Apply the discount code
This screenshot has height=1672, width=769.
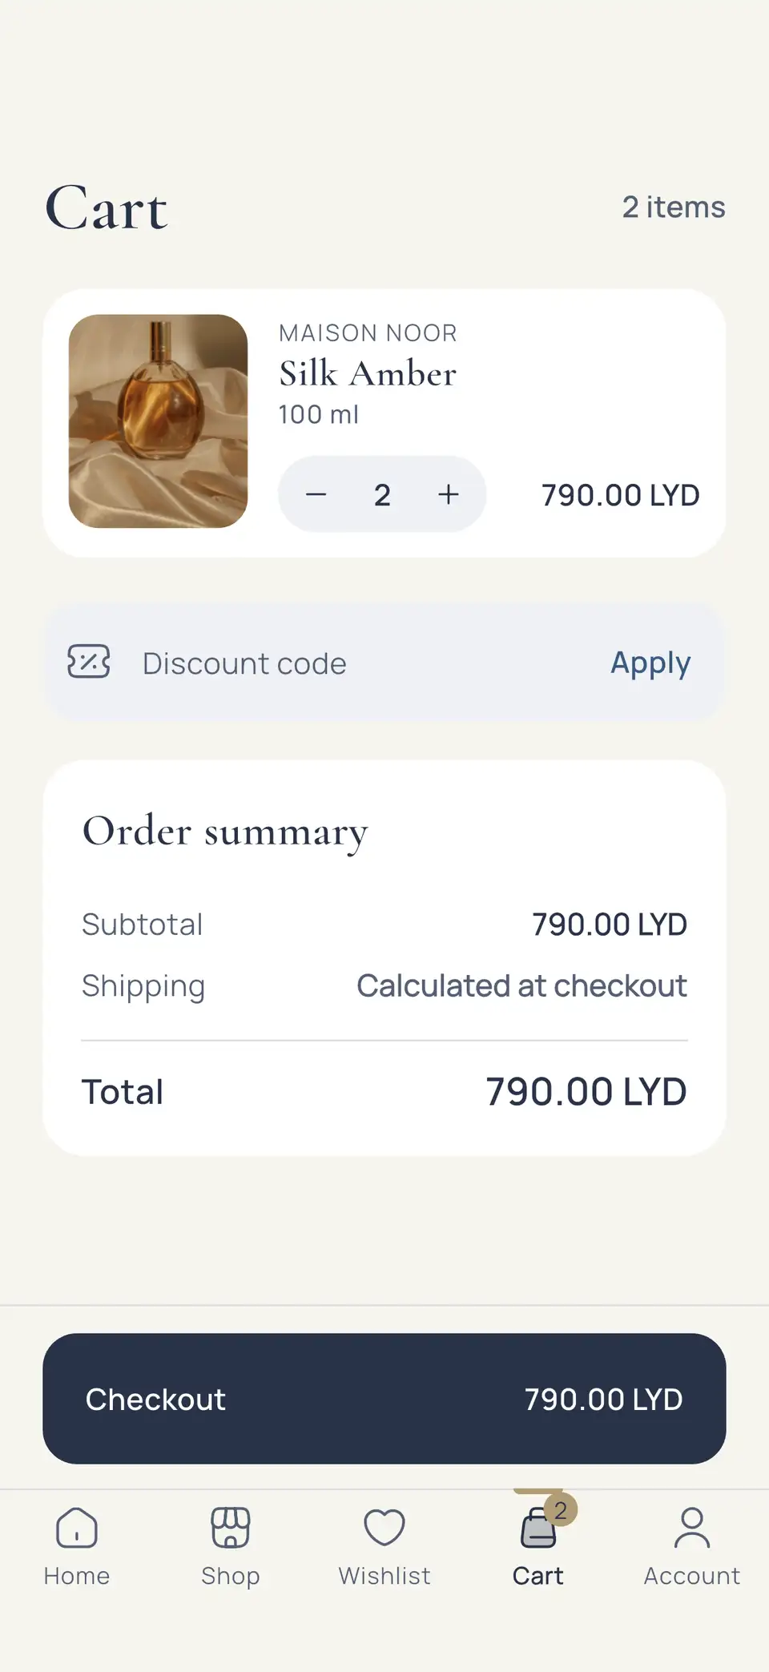click(650, 663)
